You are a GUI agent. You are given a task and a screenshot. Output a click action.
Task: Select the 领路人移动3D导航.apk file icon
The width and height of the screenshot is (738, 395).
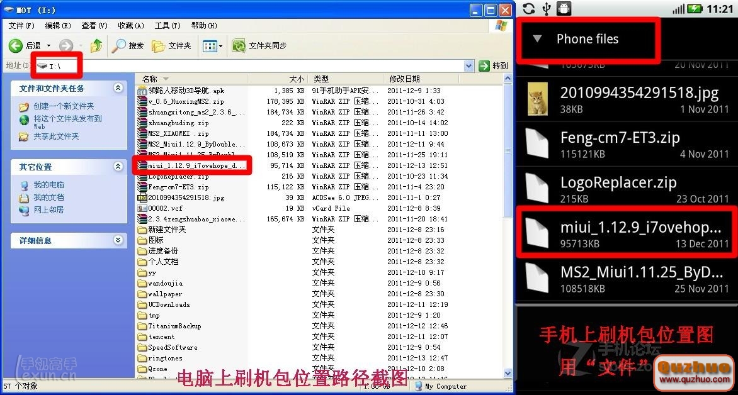pyautogui.click(x=142, y=91)
